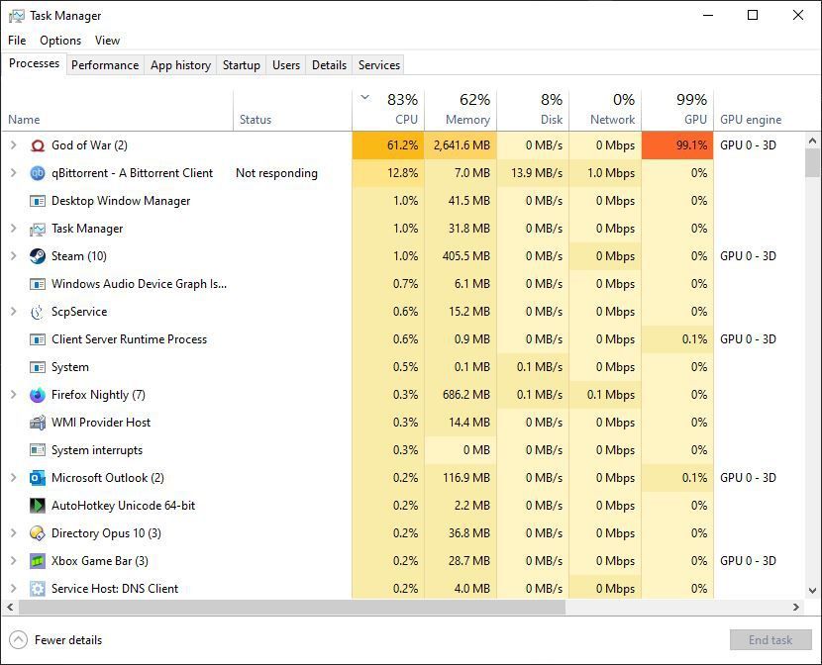This screenshot has height=665, width=822.
Task: Switch to the Performance tab
Action: coord(105,64)
